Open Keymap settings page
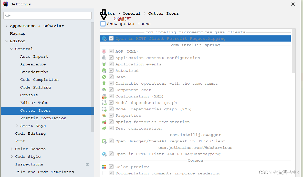Screen dimensions: 303x177 18,33
